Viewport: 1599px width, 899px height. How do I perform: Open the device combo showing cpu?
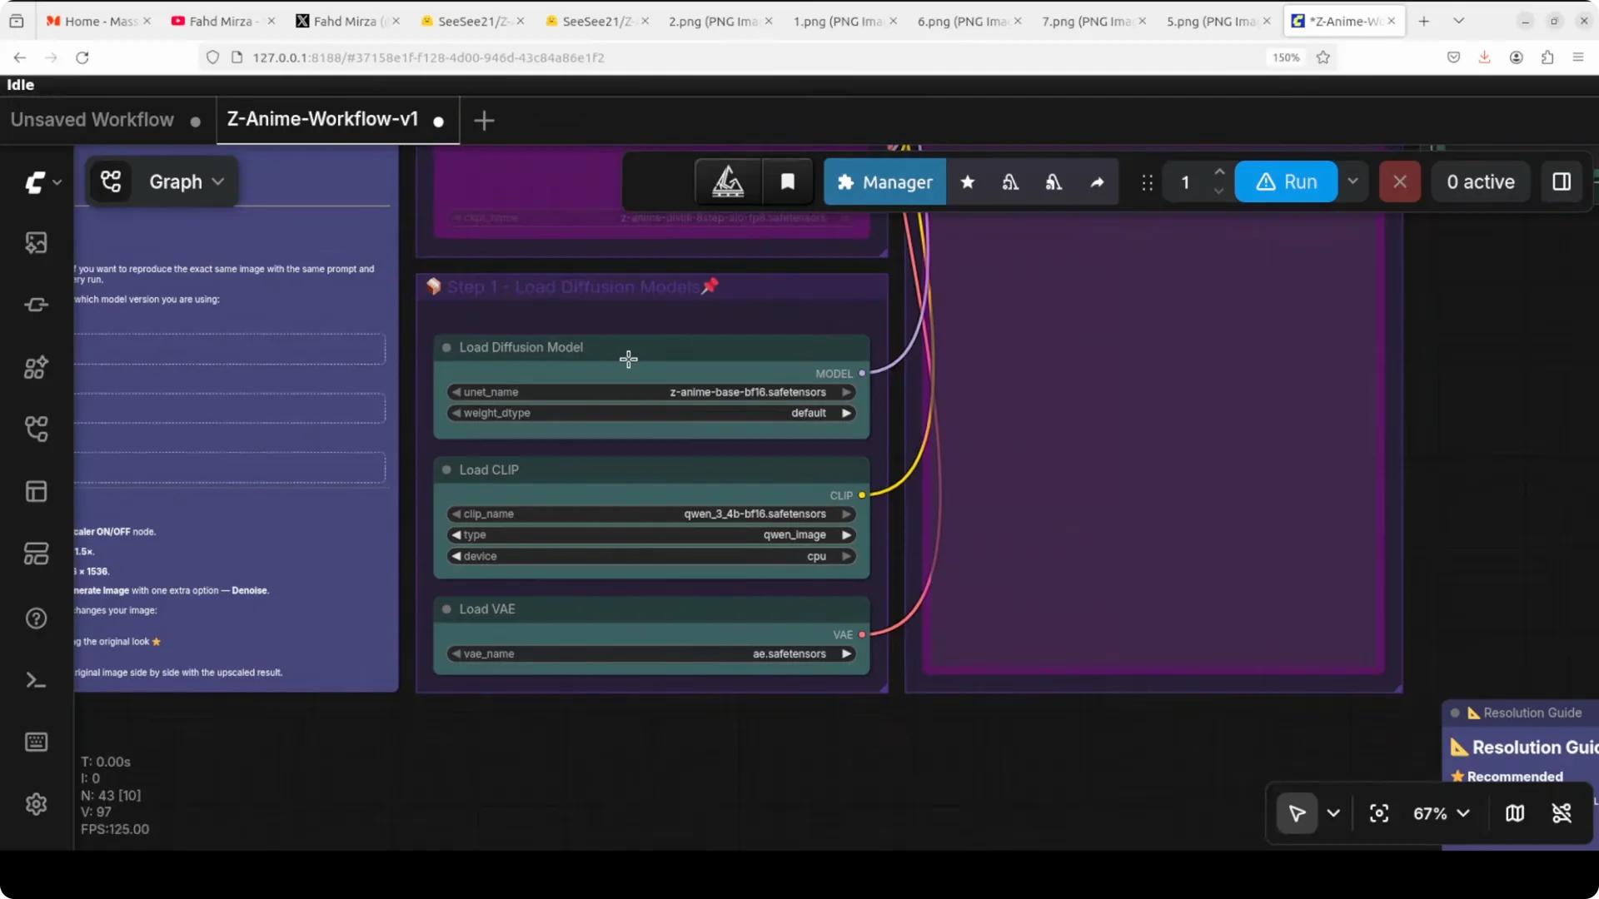[651, 556]
